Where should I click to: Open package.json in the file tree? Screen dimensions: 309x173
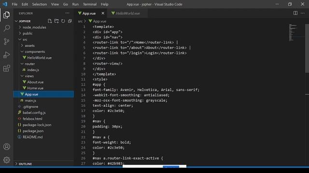coord(43,131)
